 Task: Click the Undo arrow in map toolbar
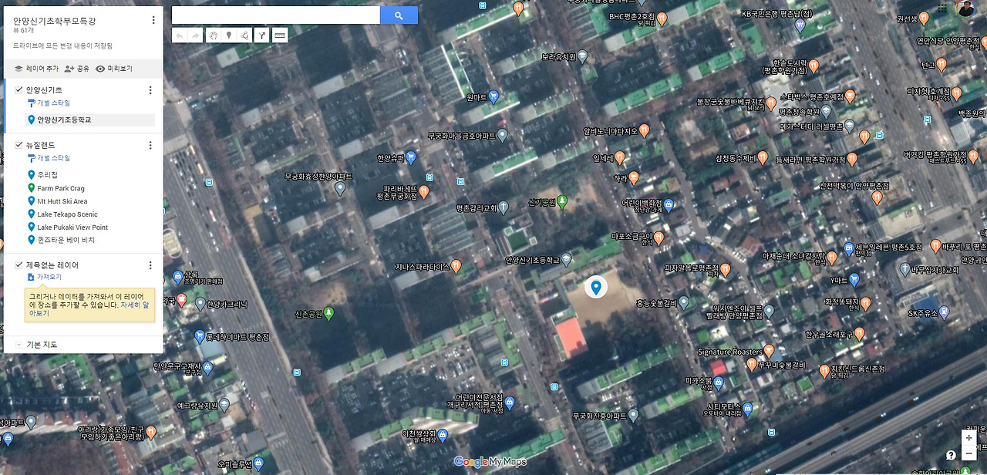[180, 35]
